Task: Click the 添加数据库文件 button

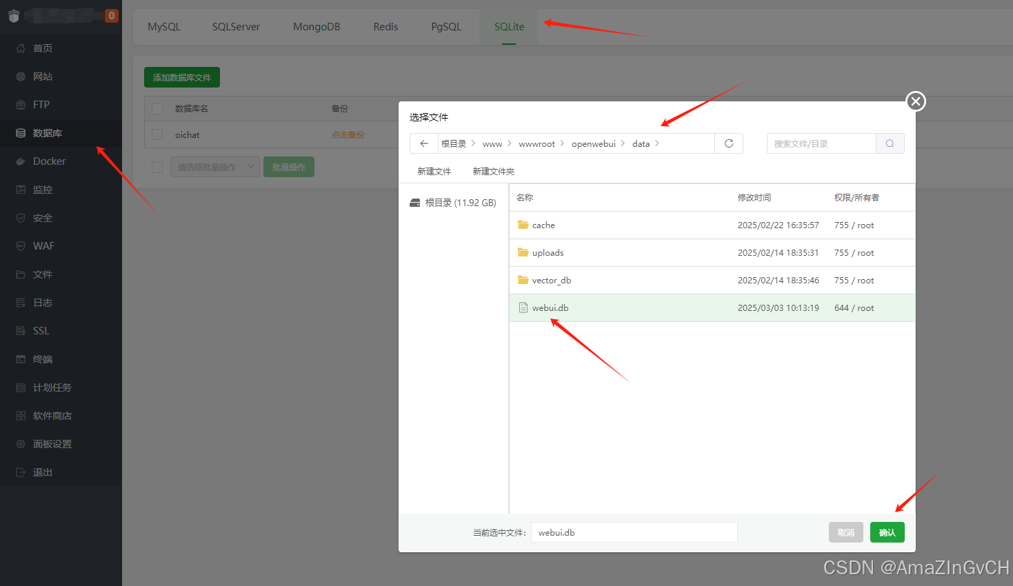Action: (182, 77)
